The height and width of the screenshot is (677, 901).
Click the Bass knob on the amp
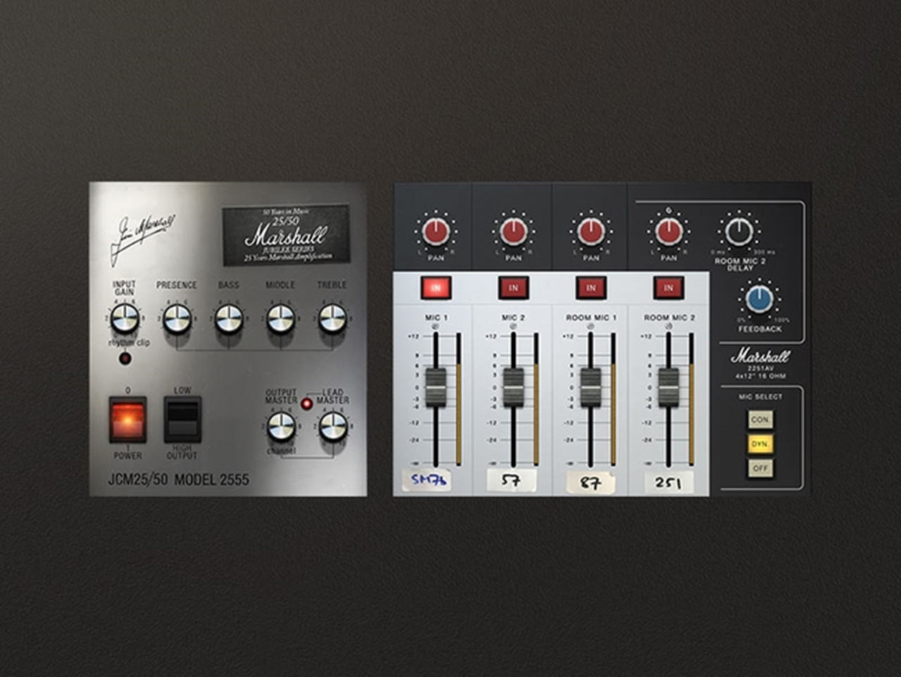[x=229, y=318]
